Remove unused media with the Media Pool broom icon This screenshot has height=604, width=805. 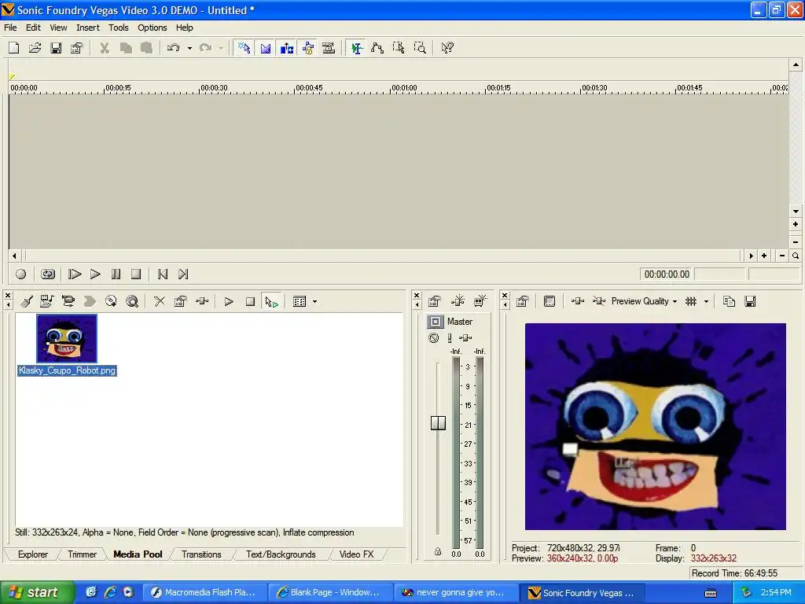pos(27,301)
